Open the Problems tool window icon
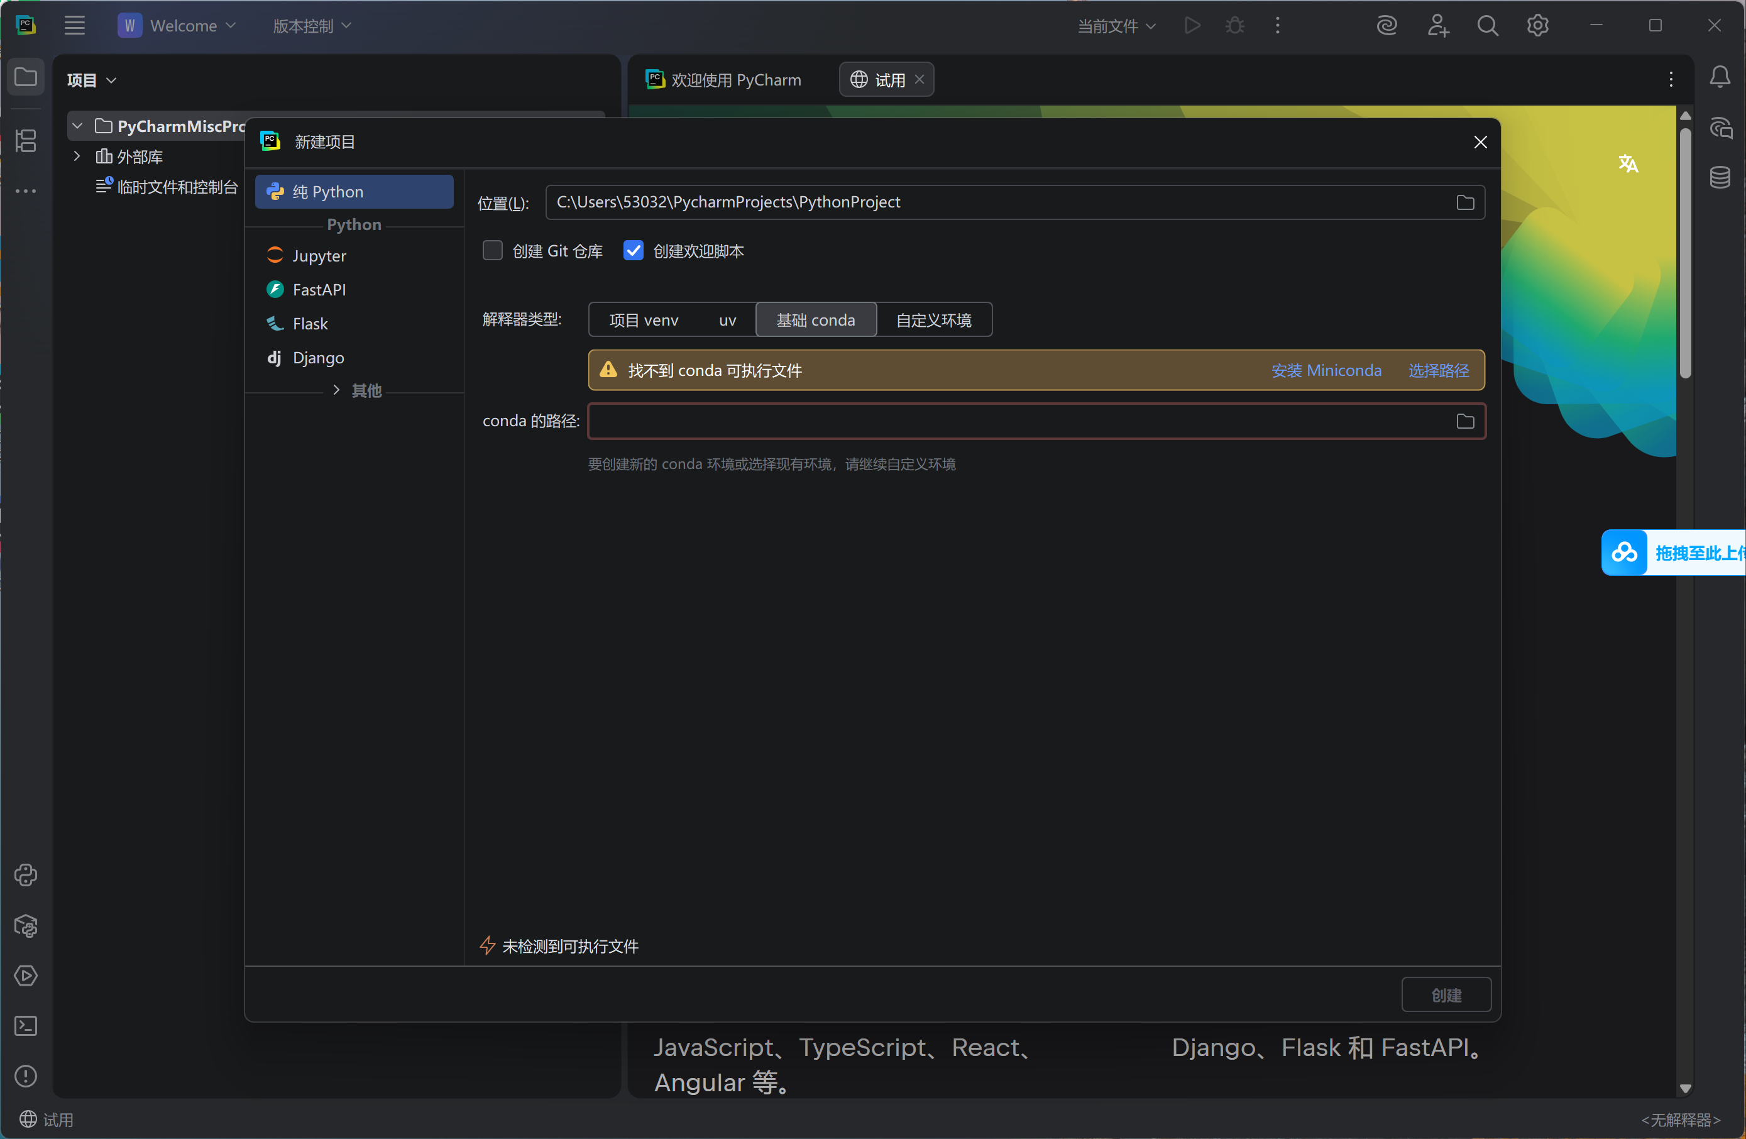Image resolution: width=1746 pixels, height=1139 pixels. coord(26,1076)
